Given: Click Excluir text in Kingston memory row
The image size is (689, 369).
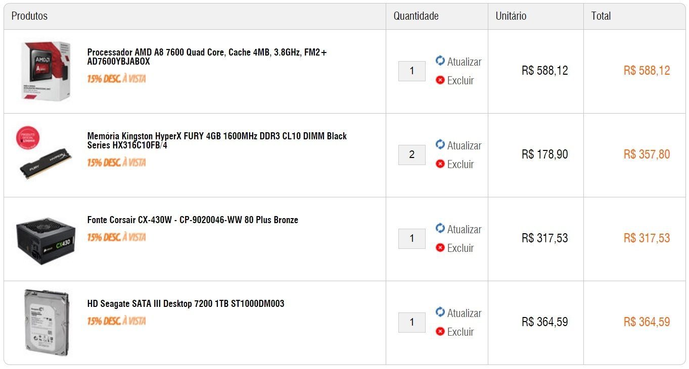Looking at the screenshot, I should point(461,164).
